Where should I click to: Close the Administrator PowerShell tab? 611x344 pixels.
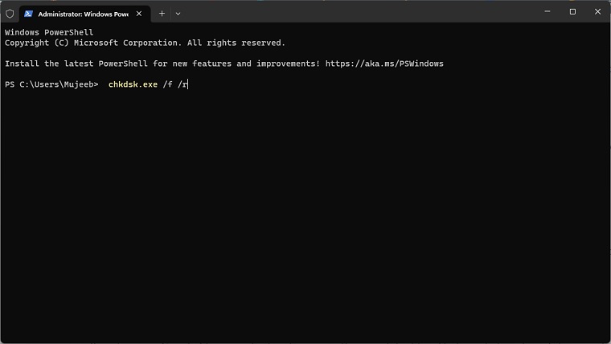pos(138,14)
